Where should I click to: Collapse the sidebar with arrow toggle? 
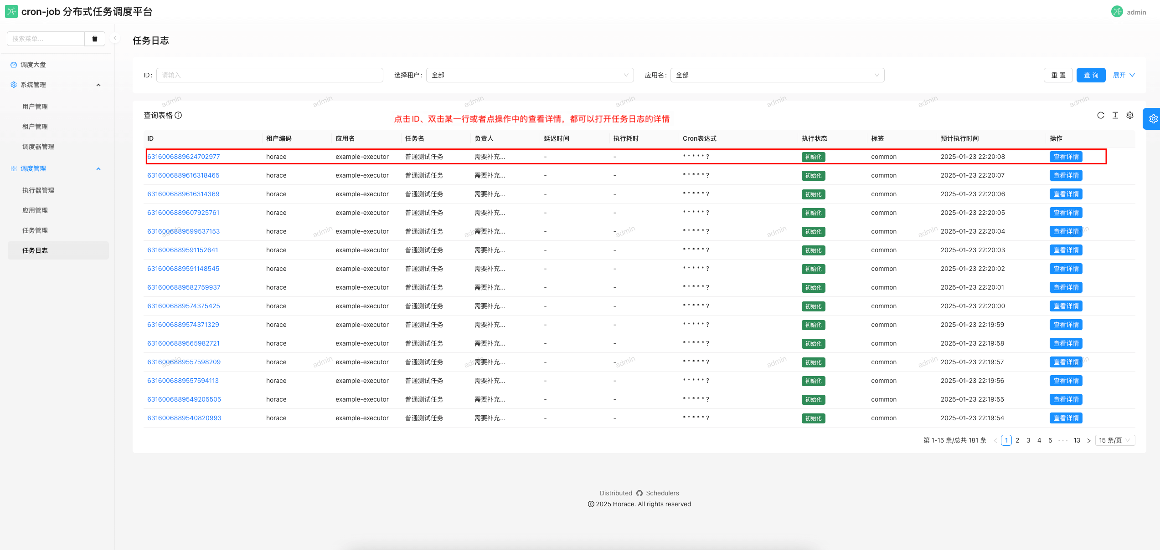tap(115, 38)
